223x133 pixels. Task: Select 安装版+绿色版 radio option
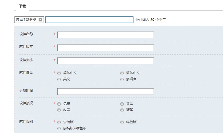(59, 128)
